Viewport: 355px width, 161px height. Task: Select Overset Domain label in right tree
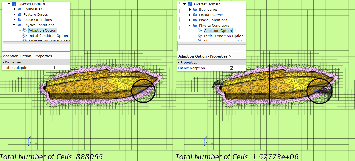coord(207,4)
